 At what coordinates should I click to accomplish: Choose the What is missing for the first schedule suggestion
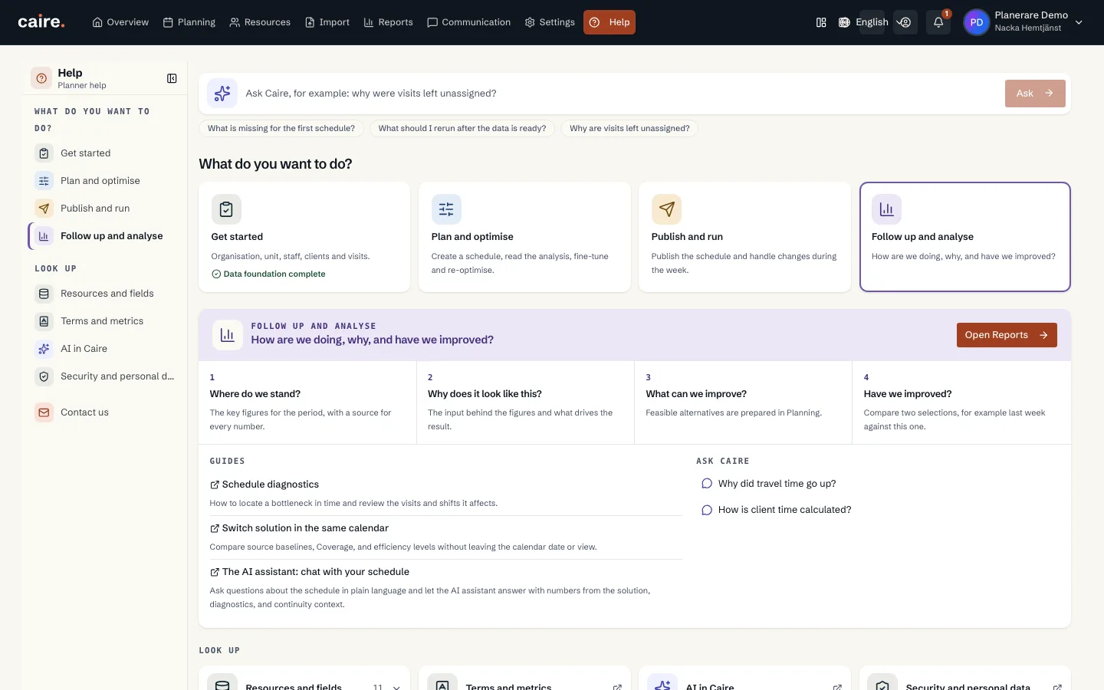(281, 129)
